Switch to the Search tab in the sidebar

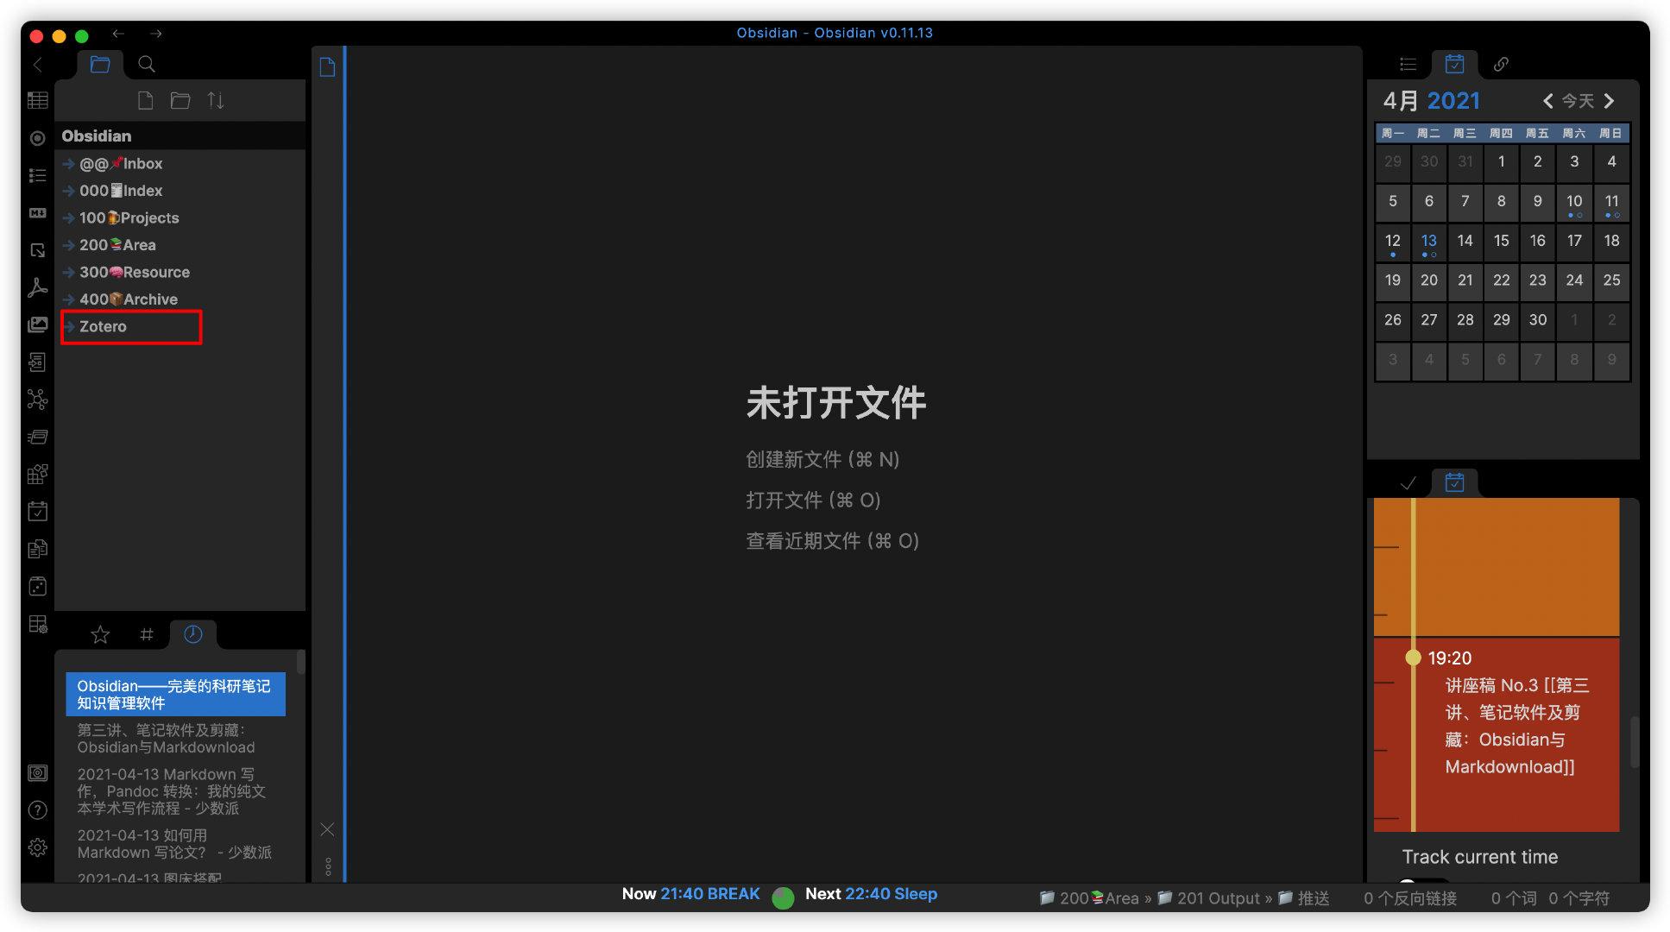click(x=146, y=63)
